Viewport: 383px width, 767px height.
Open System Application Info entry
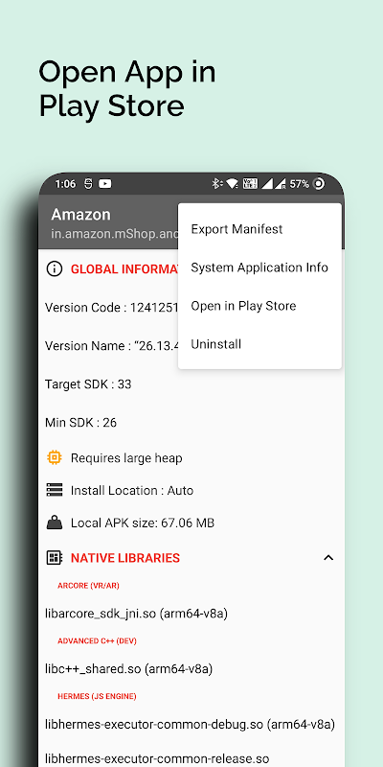click(259, 267)
